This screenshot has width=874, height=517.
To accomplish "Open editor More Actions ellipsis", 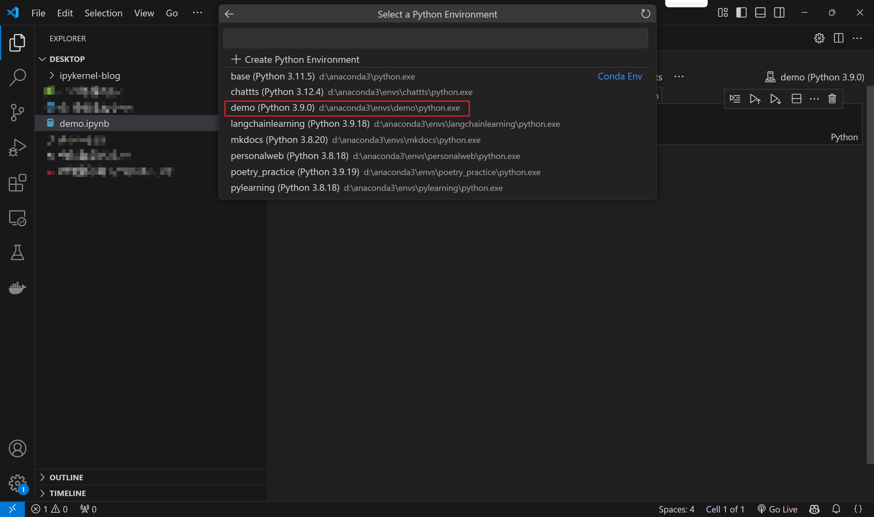I will tap(857, 38).
